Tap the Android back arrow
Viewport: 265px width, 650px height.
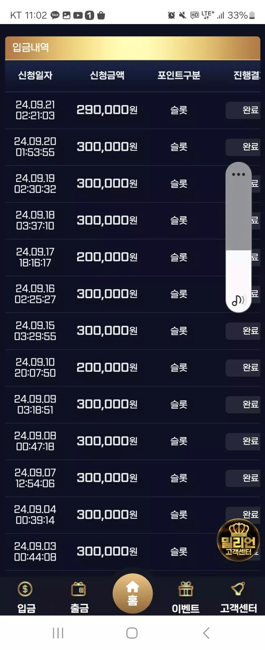click(x=206, y=633)
